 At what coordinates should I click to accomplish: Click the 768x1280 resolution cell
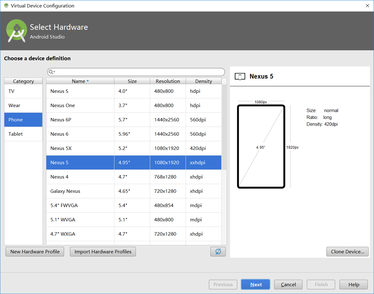(x=168, y=177)
